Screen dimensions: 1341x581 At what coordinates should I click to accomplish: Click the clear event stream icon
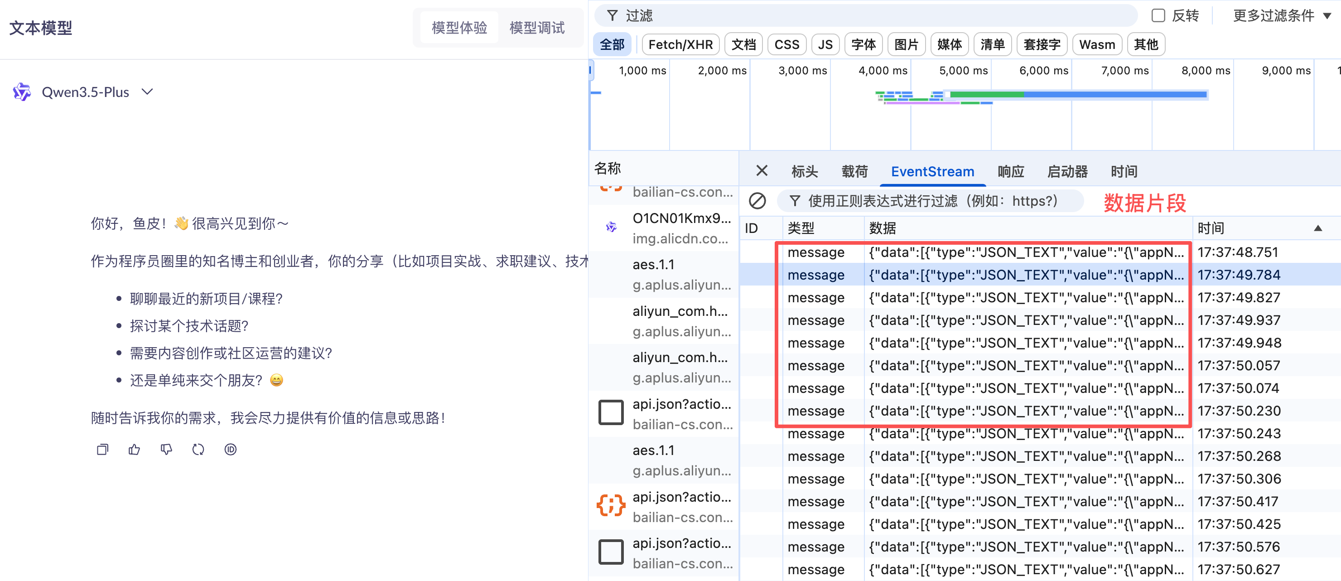[757, 201]
